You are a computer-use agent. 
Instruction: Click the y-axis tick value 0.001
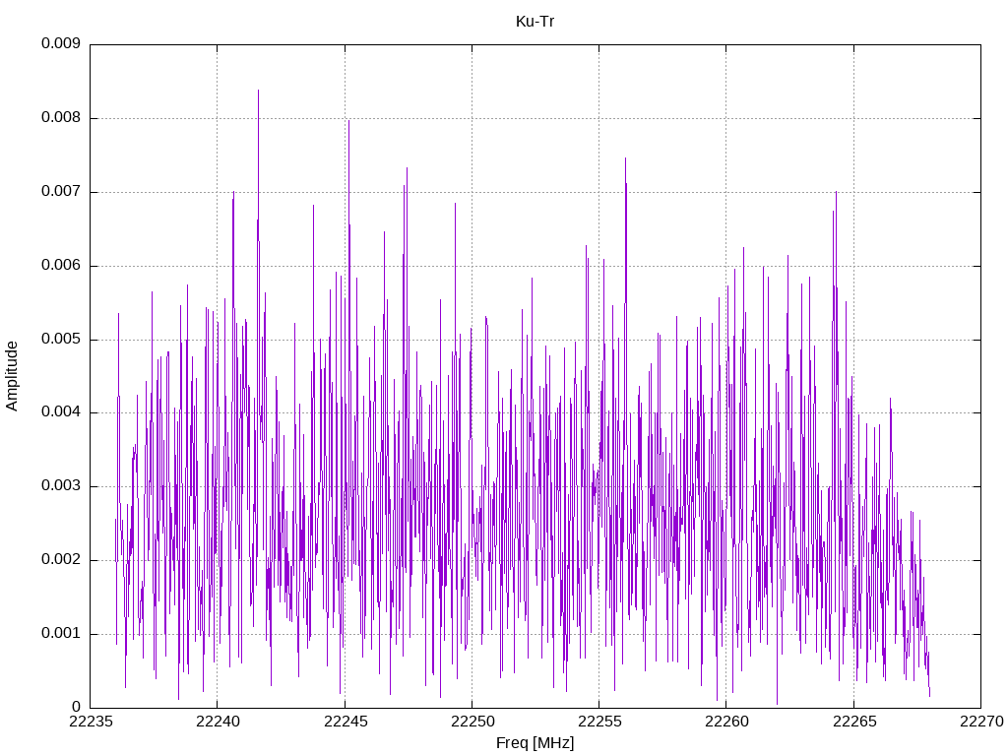coord(61,633)
